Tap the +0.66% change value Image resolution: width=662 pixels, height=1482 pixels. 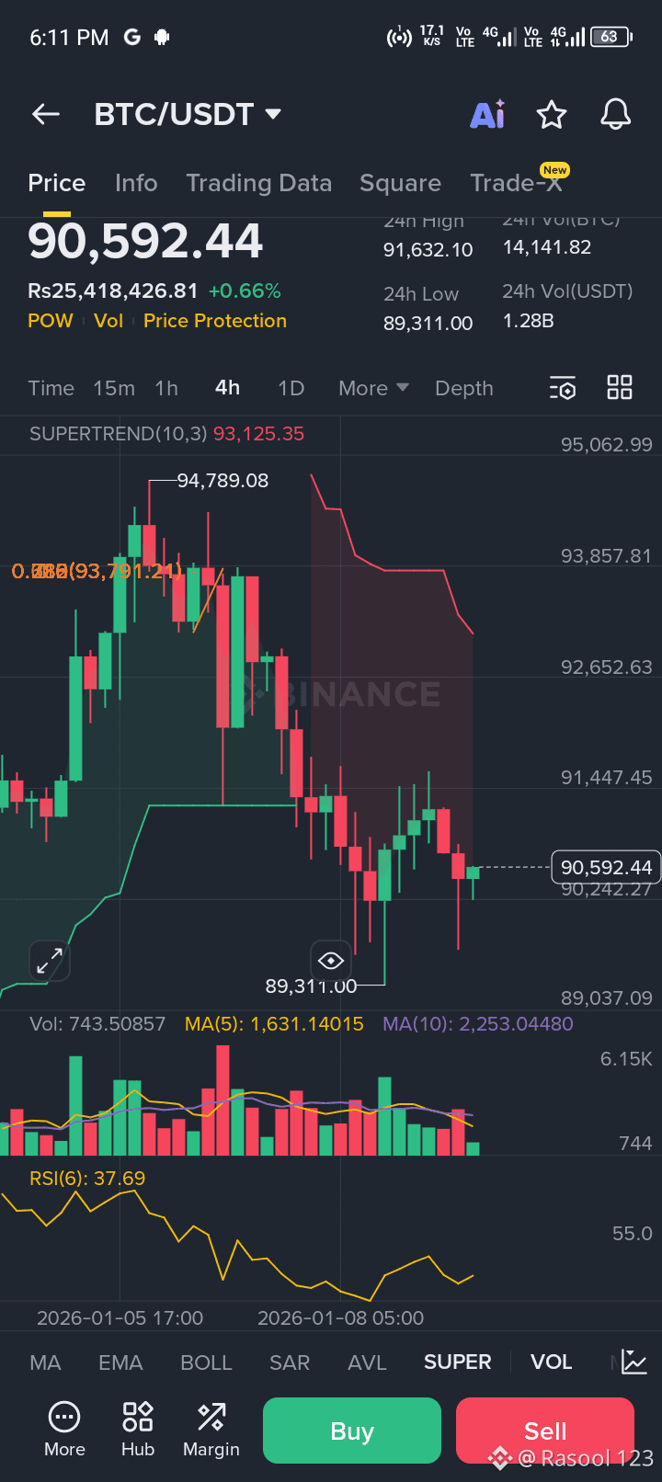coord(245,291)
